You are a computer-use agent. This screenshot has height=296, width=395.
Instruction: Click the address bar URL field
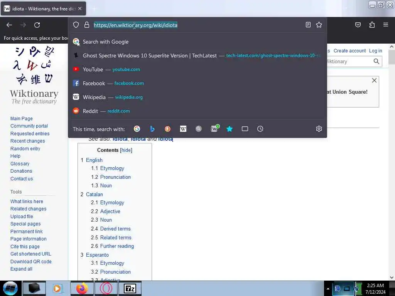[x=198, y=25]
